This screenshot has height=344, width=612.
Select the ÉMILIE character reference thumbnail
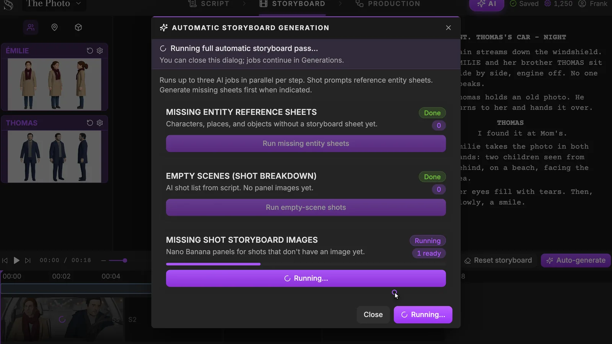[54, 84]
